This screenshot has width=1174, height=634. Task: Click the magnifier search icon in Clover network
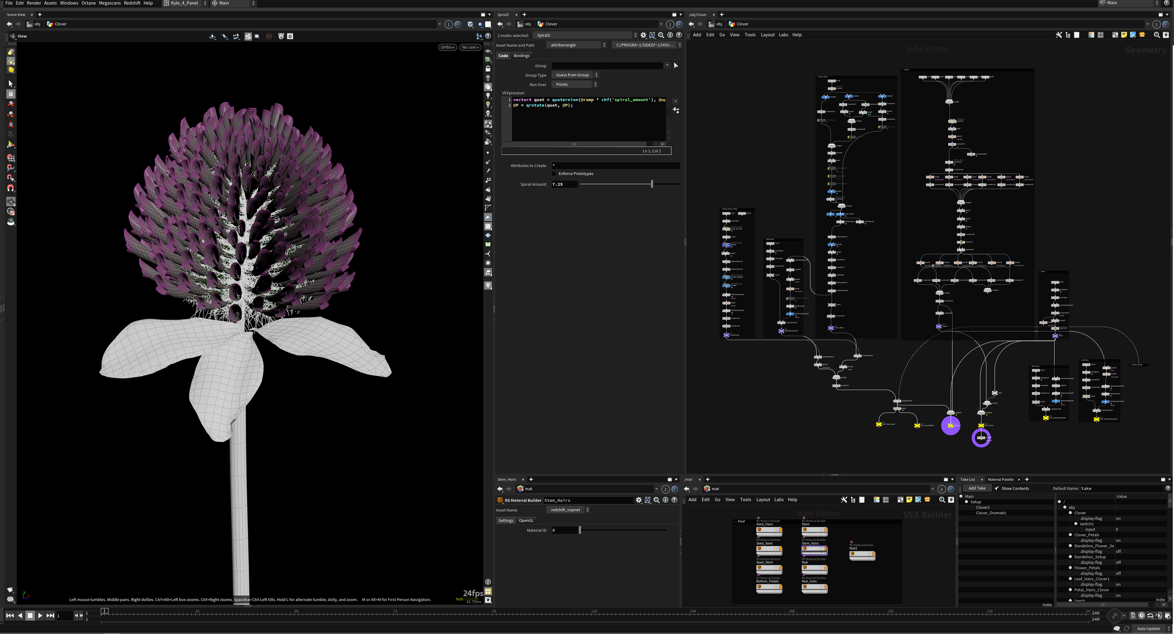[x=1157, y=35]
